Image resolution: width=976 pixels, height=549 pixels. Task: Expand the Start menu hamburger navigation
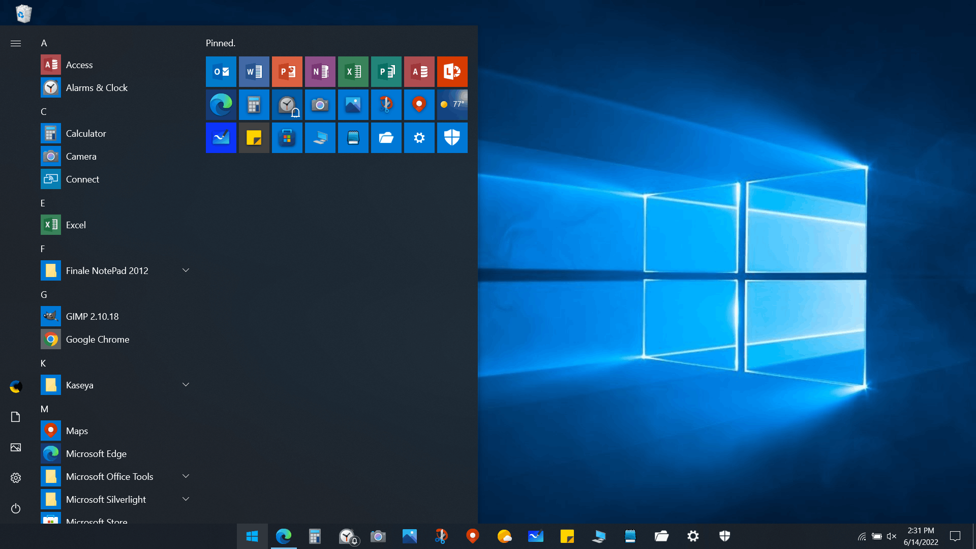[16, 44]
